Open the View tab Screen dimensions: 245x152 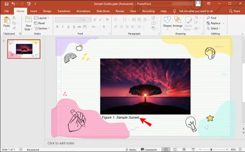pyautogui.click(x=133, y=11)
